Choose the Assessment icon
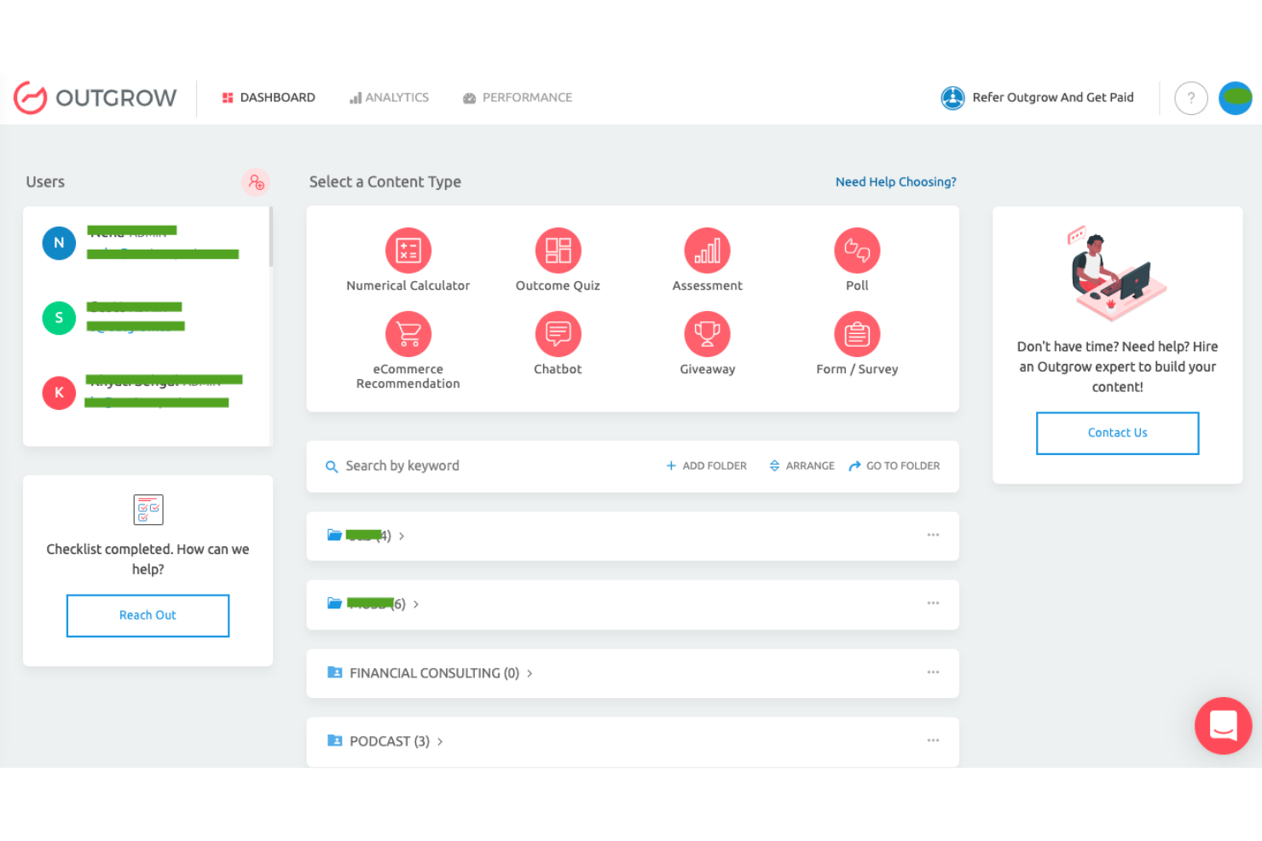 pos(707,251)
